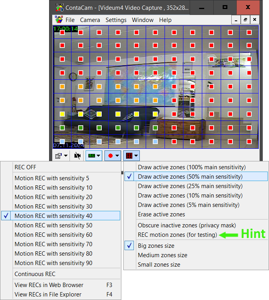Select Motion REC with sensitivity 60

60,234
